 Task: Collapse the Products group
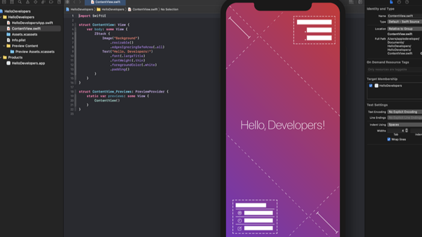1,57
